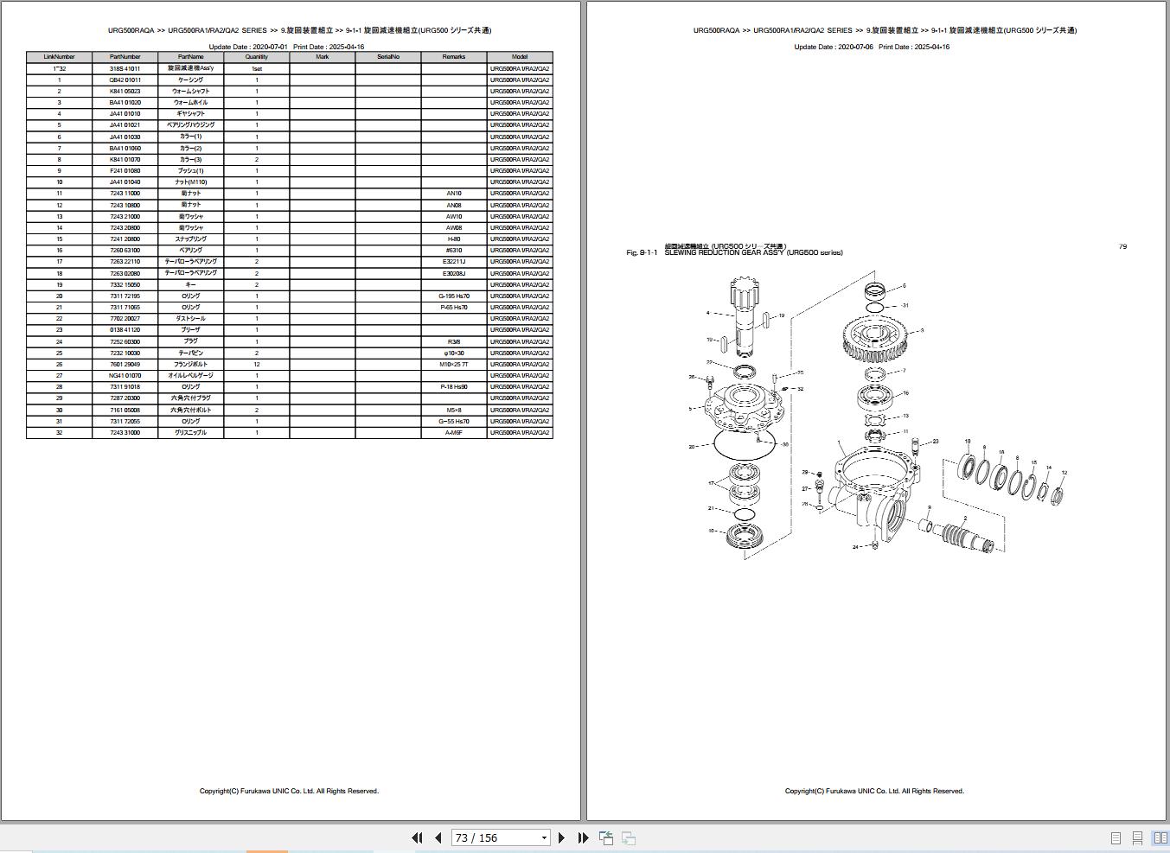Select part number 7263 22110
The height and width of the screenshot is (853, 1170).
(x=125, y=262)
